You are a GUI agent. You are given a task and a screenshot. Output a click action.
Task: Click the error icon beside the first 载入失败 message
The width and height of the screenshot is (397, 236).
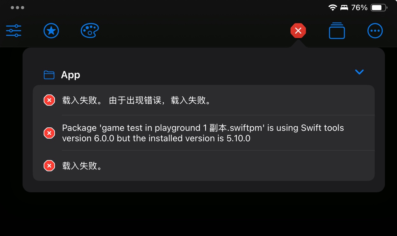click(49, 100)
